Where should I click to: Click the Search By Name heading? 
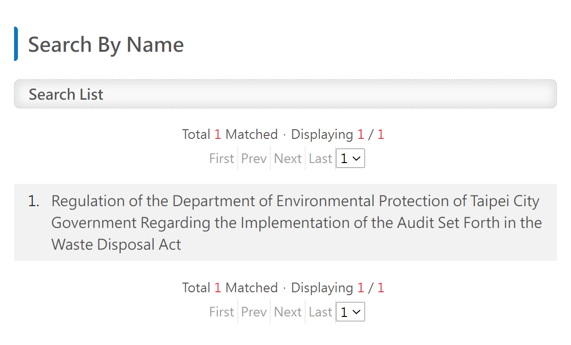click(106, 45)
